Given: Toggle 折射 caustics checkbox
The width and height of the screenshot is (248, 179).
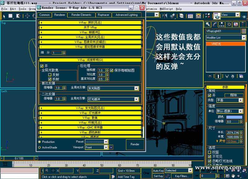Looking at the screenshot, I should coord(50,79).
